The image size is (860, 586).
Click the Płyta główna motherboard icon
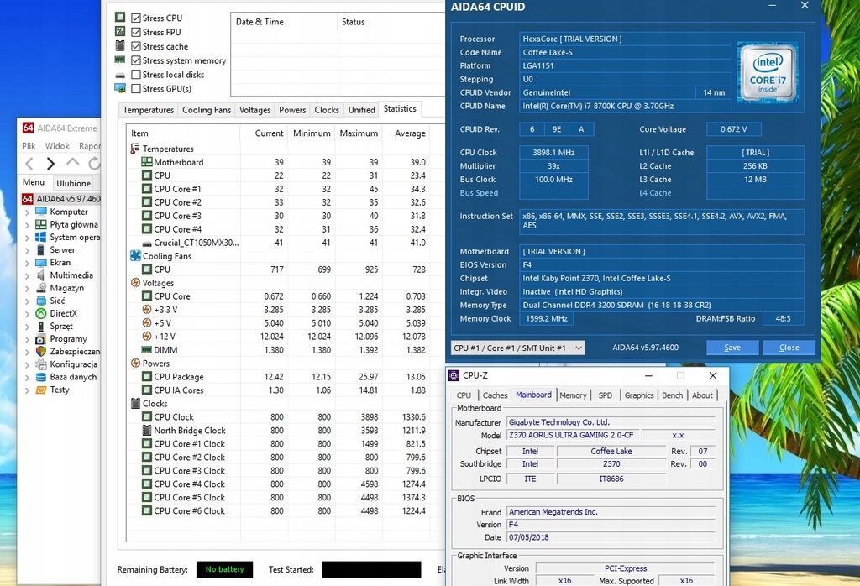coord(41,224)
